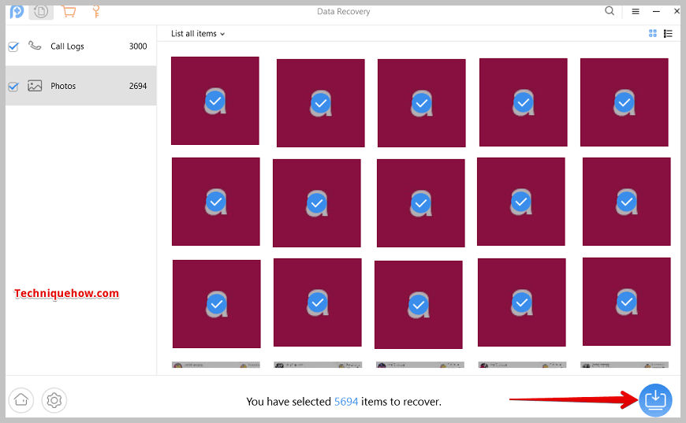This screenshot has height=423, width=686.
Task: Click the key activation icon
Action: click(x=96, y=11)
